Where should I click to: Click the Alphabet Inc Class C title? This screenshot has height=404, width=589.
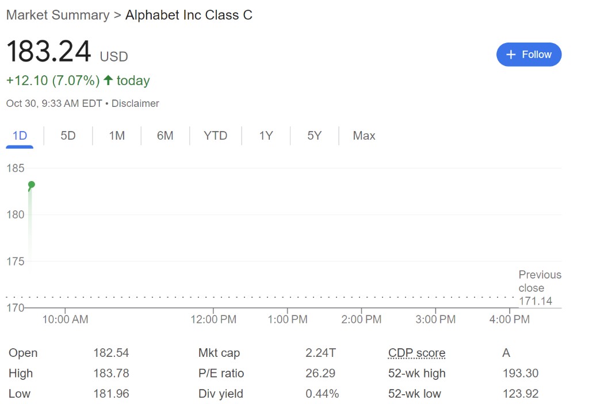tap(189, 15)
